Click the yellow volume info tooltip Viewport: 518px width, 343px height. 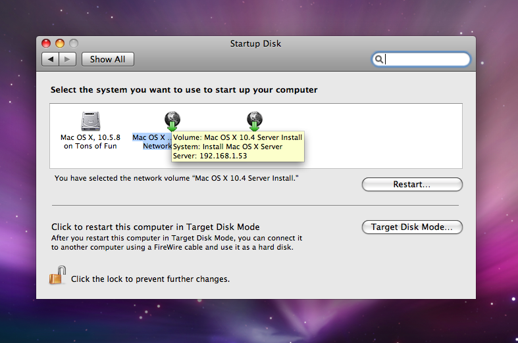237,147
